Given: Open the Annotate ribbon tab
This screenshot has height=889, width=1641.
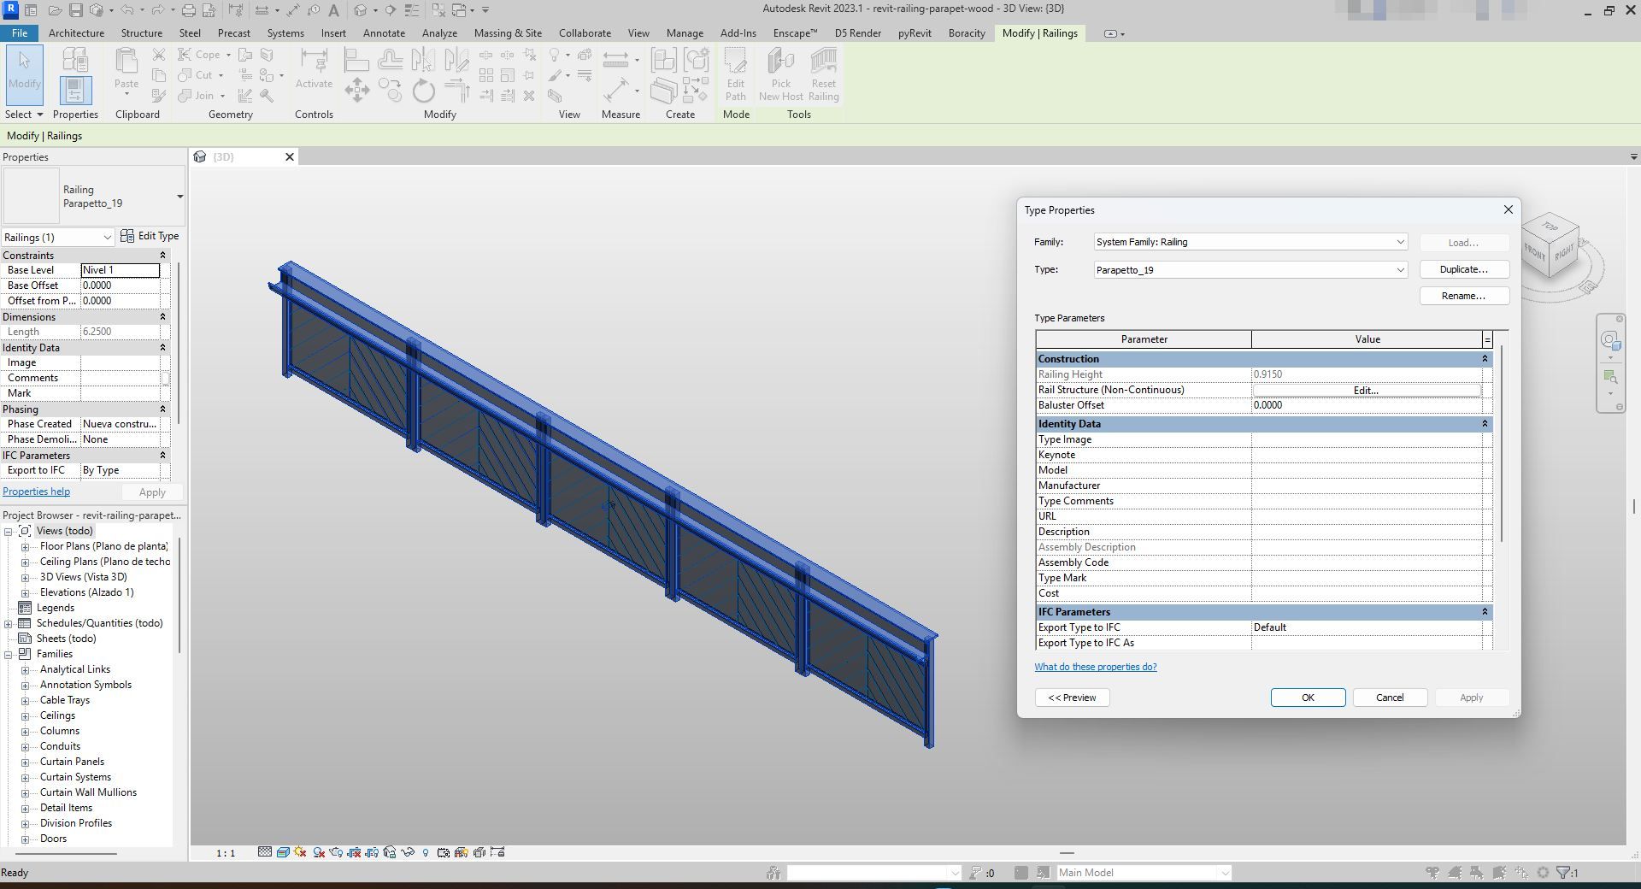Looking at the screenshot, I should (x=384, y=33).
